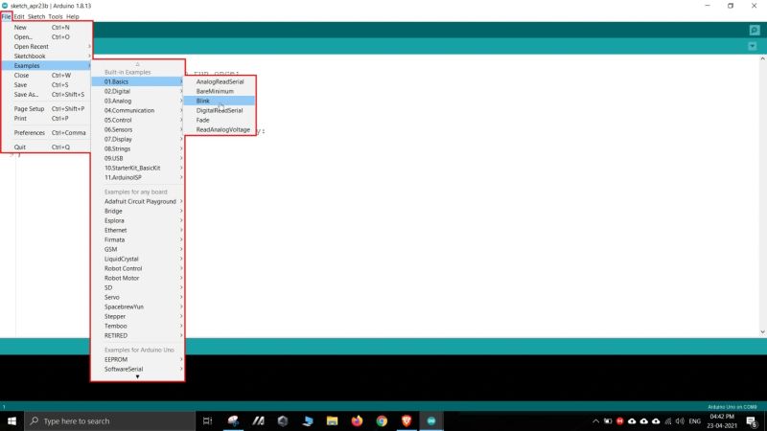Expand the 05.Control examples submenu
The width and height of the screenshot is (767, 431).
(x=137, y=120)
